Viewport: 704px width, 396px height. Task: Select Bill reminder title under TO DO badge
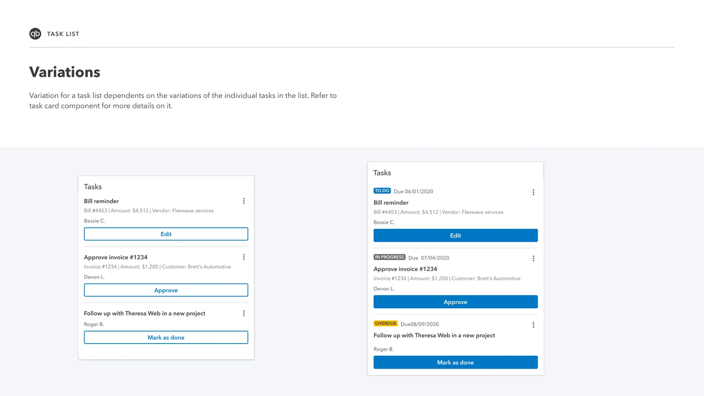pyautogui.click(x=391, y=203)
